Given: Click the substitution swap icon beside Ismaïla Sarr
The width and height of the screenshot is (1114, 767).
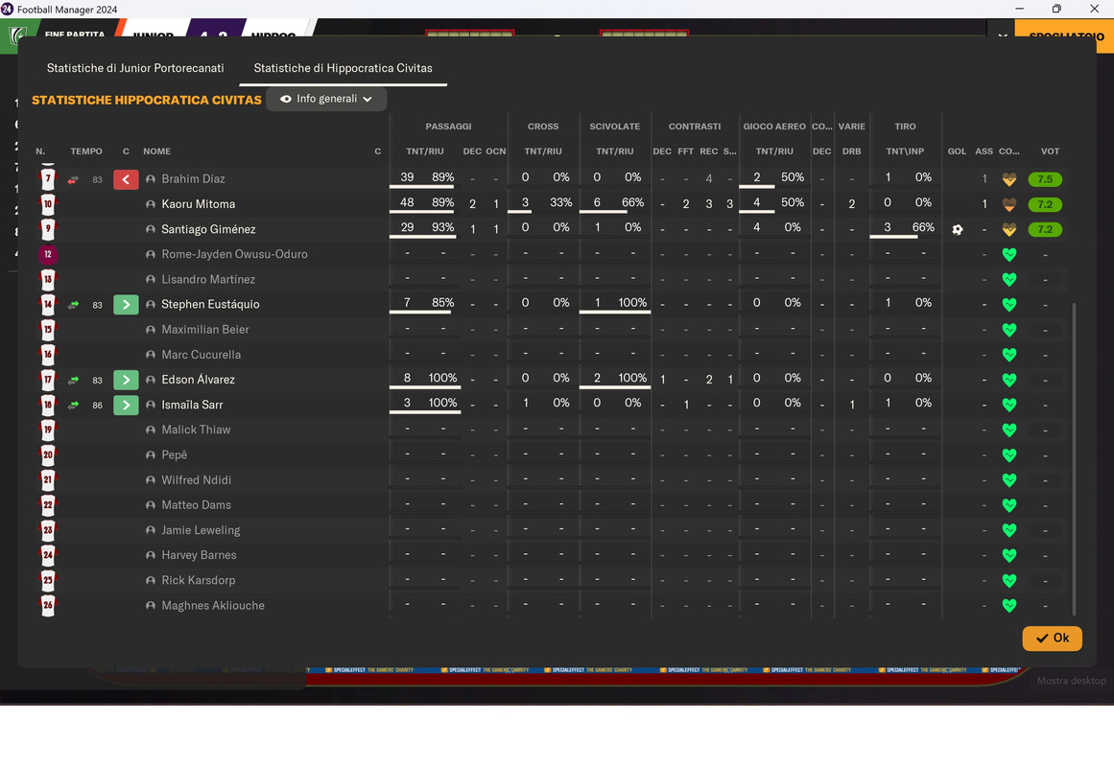Looking at the screenshot, I should 73,405.
